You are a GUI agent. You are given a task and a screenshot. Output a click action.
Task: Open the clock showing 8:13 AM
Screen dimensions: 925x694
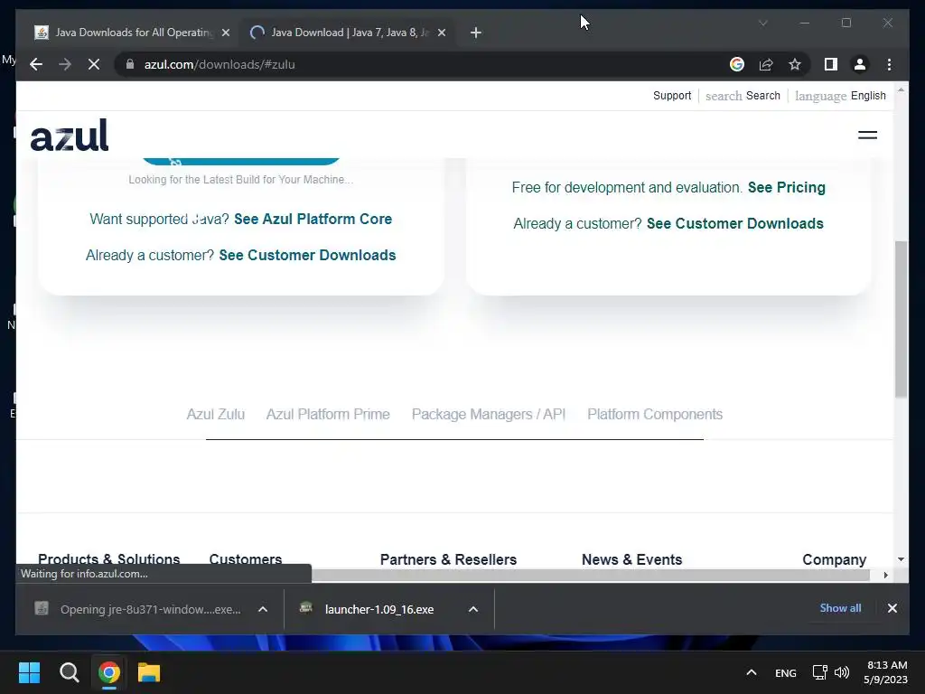(x=885, y=672)
